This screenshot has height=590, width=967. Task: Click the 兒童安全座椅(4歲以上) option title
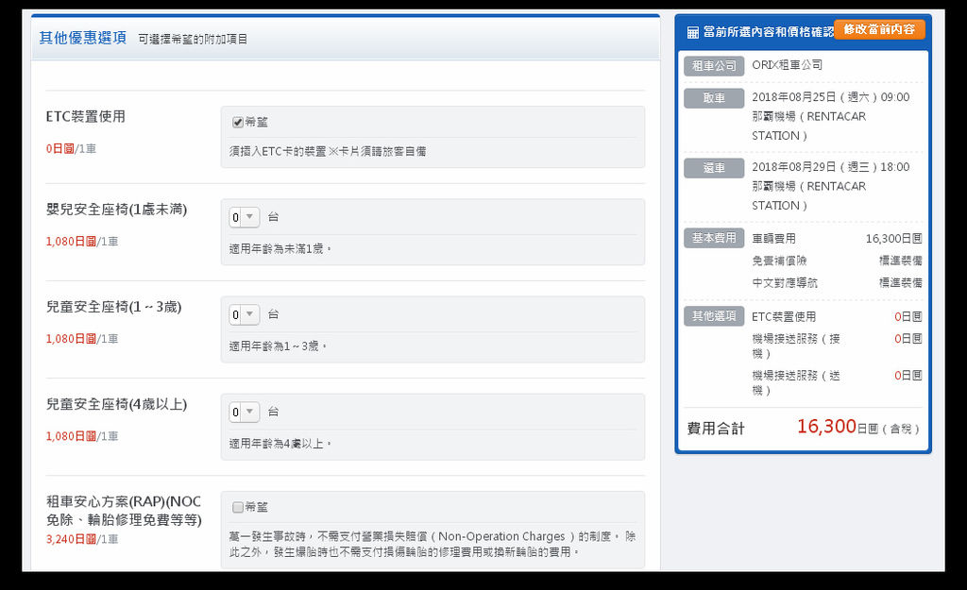116,404
